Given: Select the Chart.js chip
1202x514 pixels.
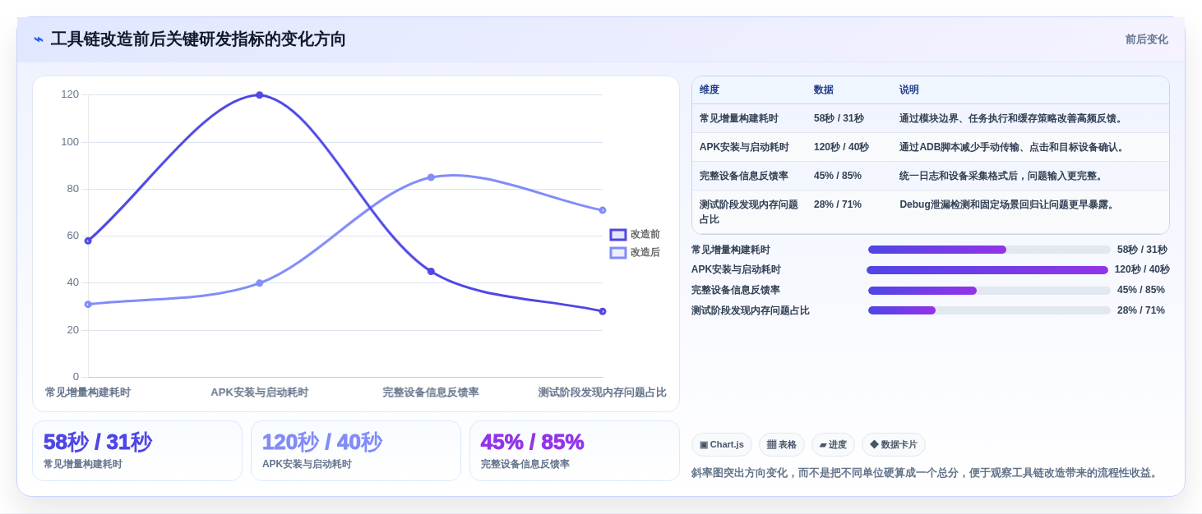Looking at the screenshot, I should [x=722, y=444].
